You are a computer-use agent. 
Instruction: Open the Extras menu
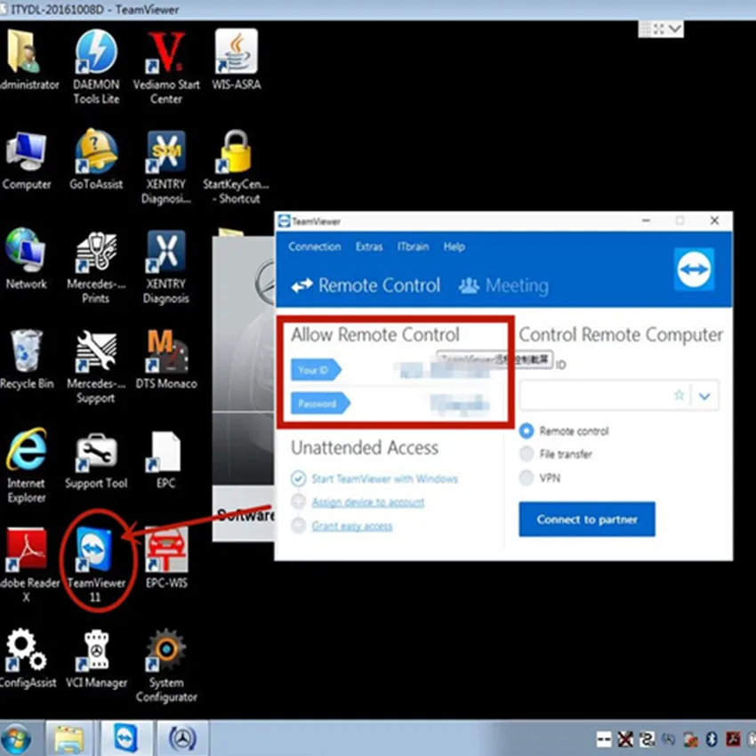369,247
